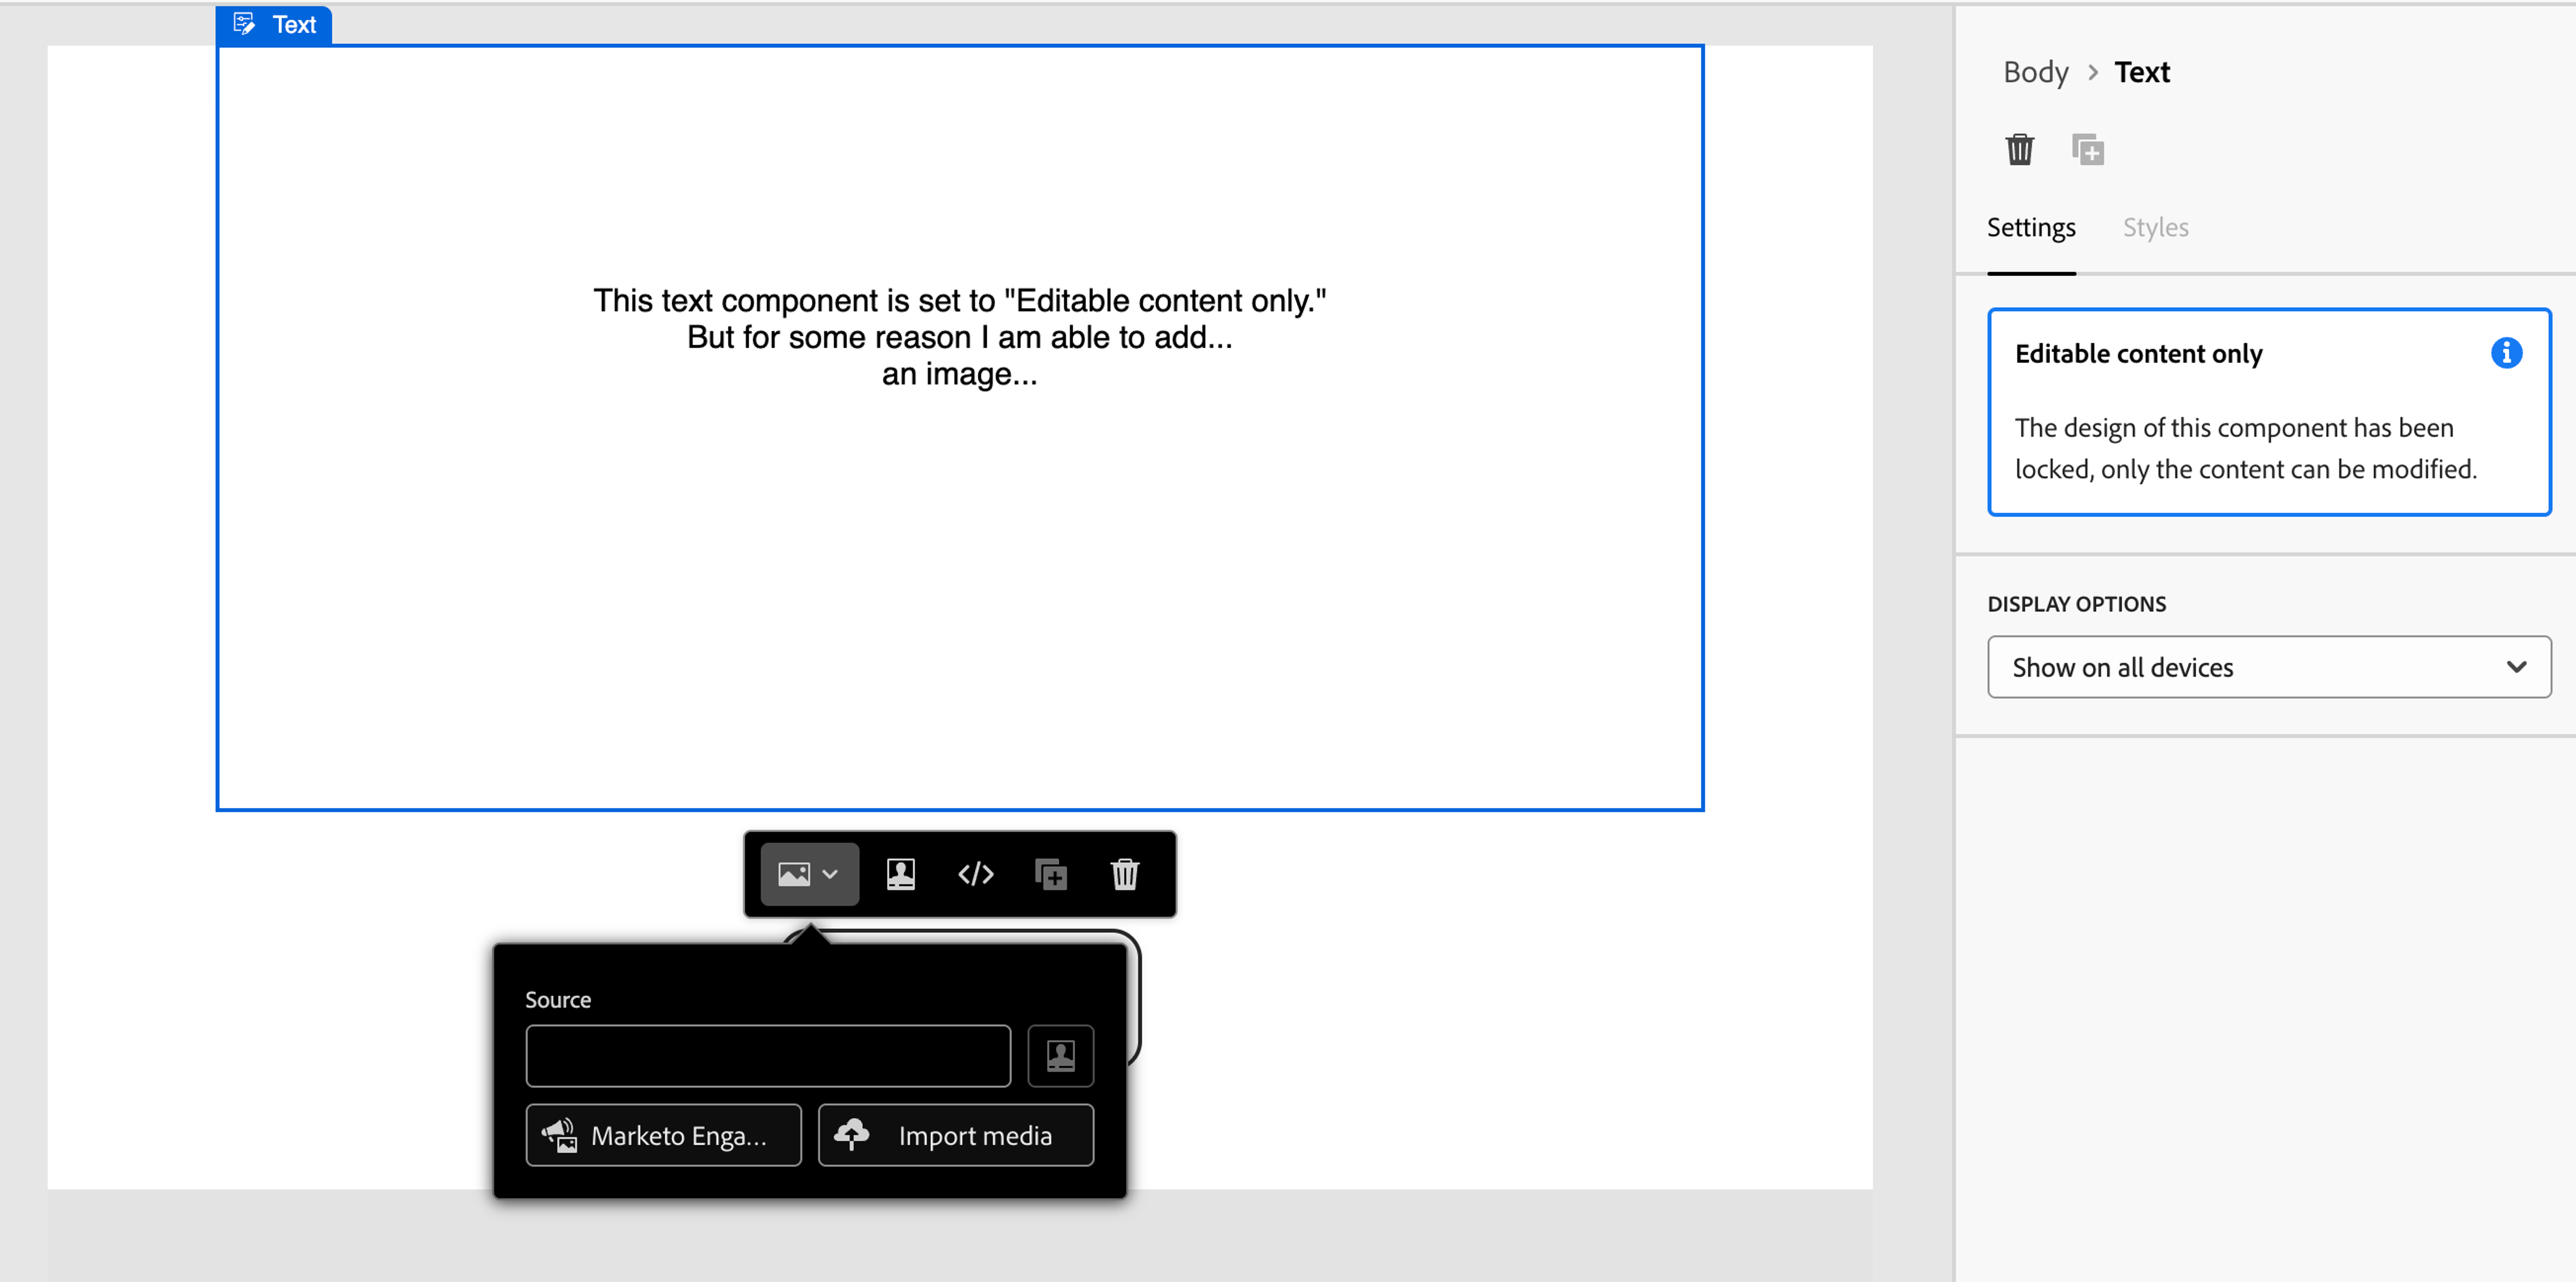Click the insert image icon in toolbar

(794, 874)
